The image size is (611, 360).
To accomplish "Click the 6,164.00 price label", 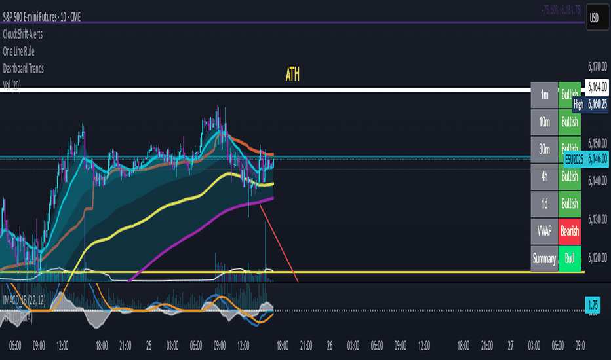I will 597,87.
